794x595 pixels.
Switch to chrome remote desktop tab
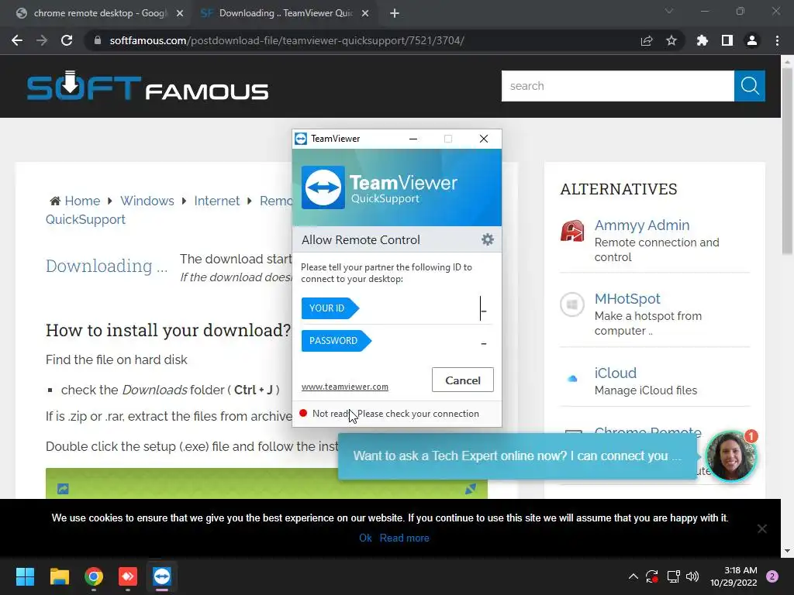99,13
